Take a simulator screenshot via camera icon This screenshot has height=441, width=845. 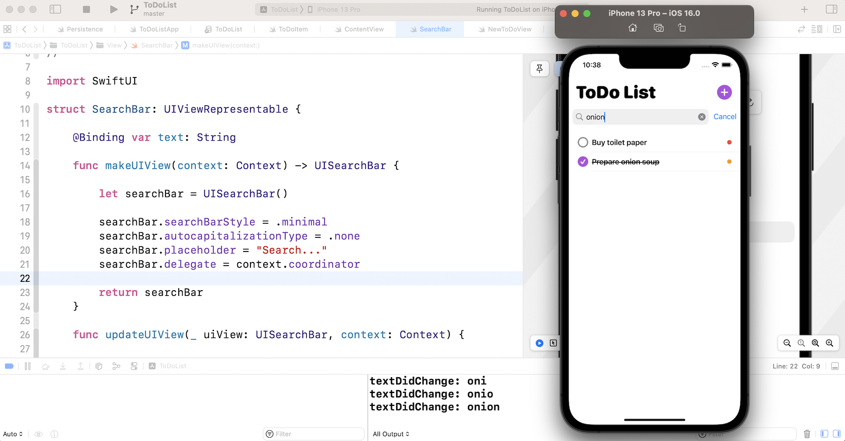tap(658, 28)
